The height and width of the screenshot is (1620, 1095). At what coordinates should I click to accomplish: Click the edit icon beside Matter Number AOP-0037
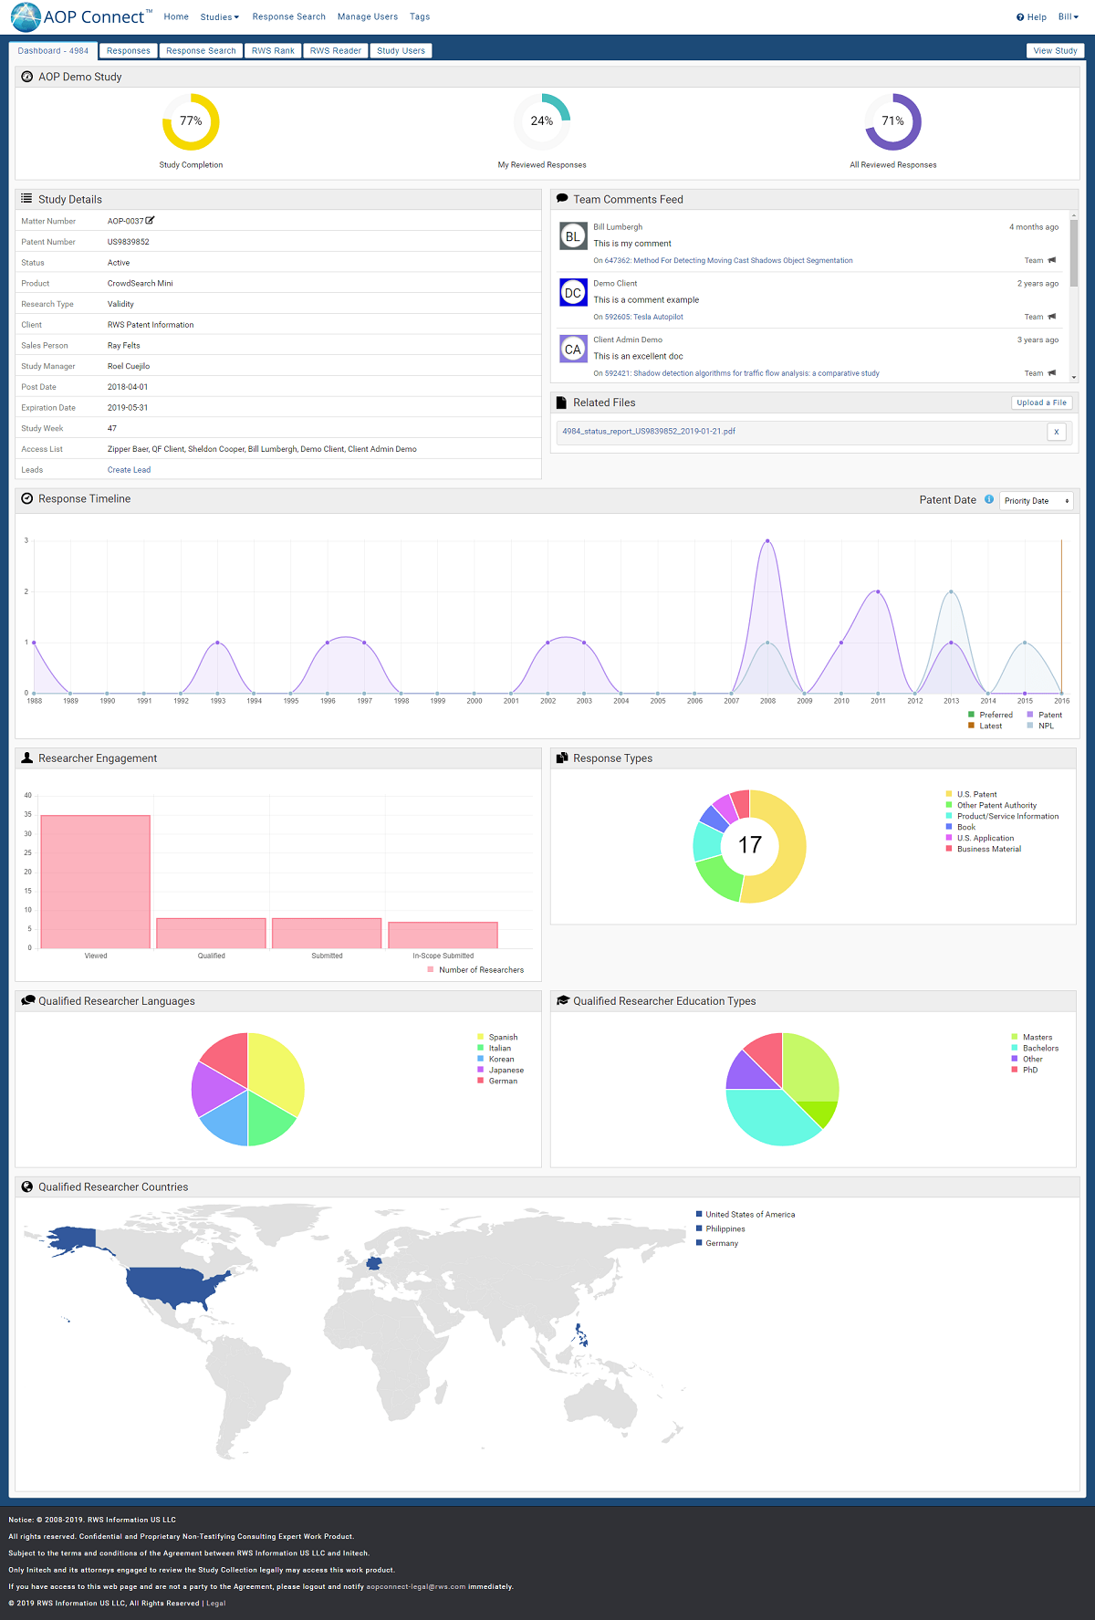151,221
